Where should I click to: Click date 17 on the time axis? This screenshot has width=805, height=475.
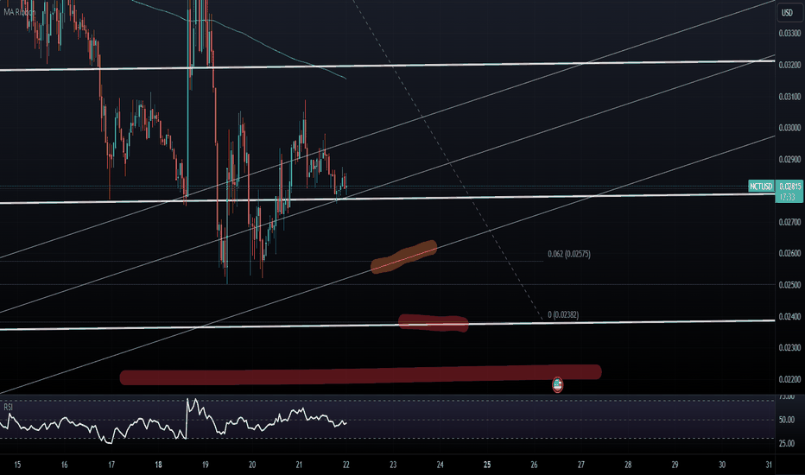click(x=111, y=465)
